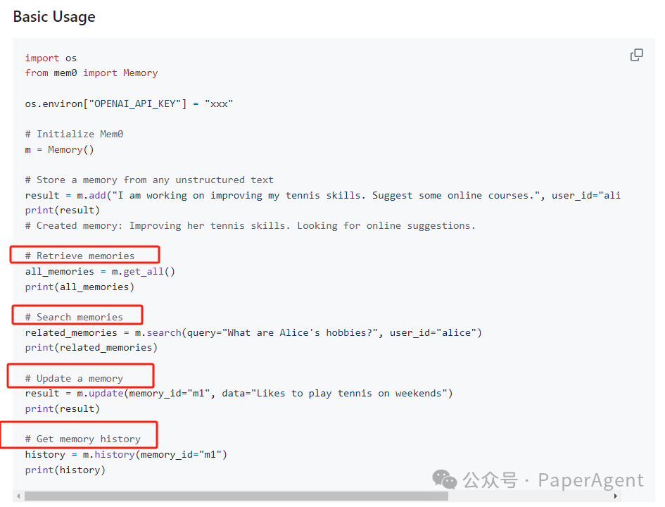665x507 pixels.
Task: Click 'print(all_memories)' line
Action: click(80, 287)
